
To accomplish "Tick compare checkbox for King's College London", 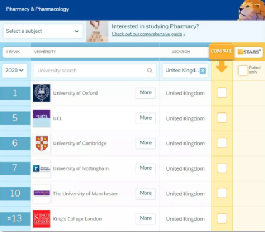I will pos(222,218).
